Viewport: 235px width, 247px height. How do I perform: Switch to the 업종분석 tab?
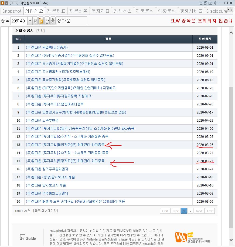[167, 11]
